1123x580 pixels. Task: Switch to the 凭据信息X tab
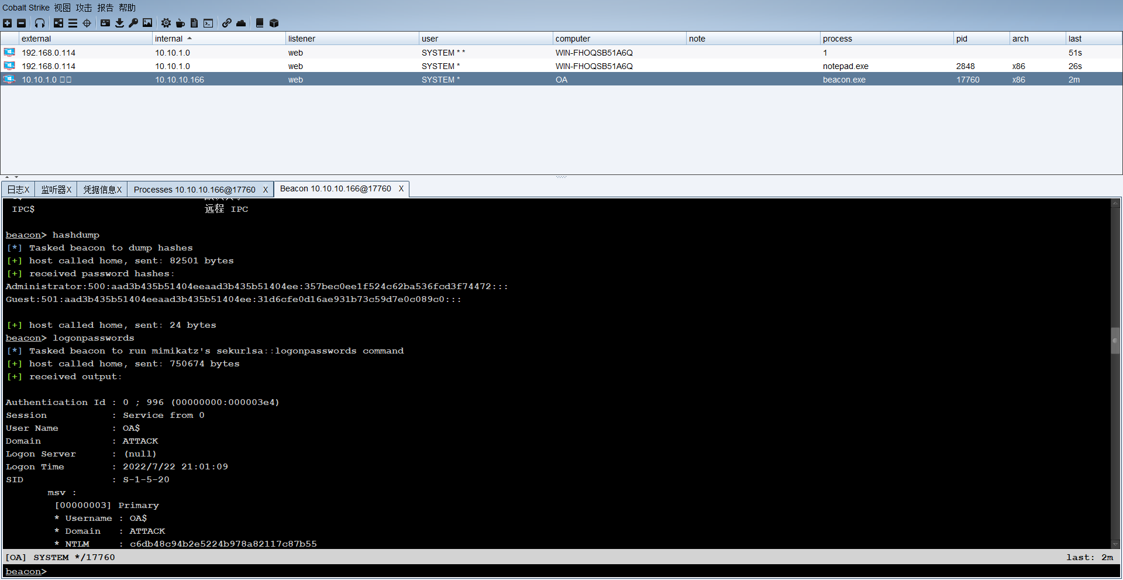click(102, 190)
